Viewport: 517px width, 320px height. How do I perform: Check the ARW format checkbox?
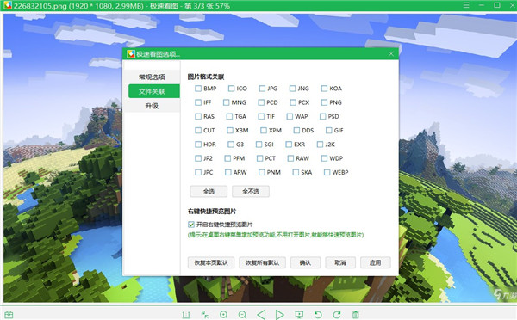(228, 172)
